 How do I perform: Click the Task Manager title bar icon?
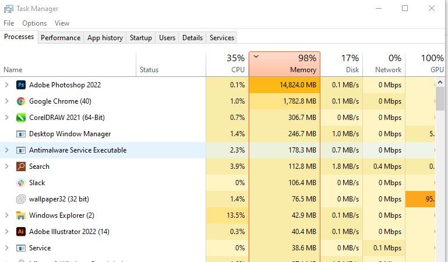pos(9,9)
